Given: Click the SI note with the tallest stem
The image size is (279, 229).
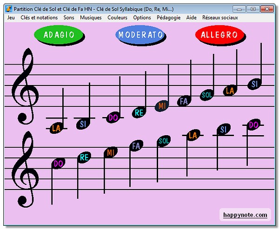Looking at the screenshot, I should [254, 84].
